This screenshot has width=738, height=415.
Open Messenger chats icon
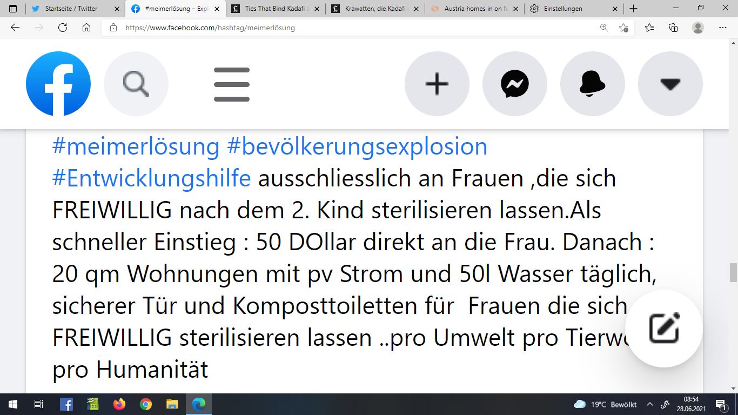[515, 84]
